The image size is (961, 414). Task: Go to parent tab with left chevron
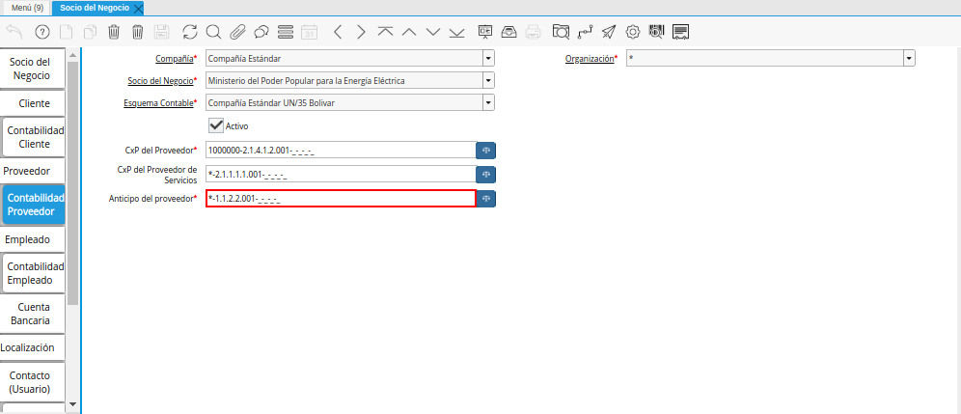coord(338,32)
